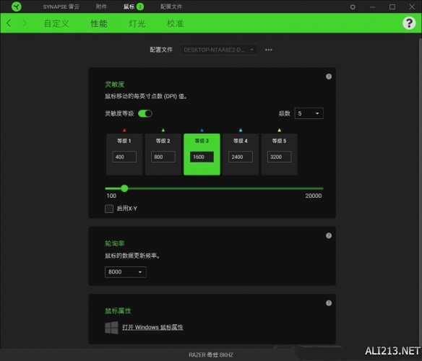Show help for the 鼠标属性 section
Image resolution: width=422 pixels, height=361 pixels.
pos(329,303)
